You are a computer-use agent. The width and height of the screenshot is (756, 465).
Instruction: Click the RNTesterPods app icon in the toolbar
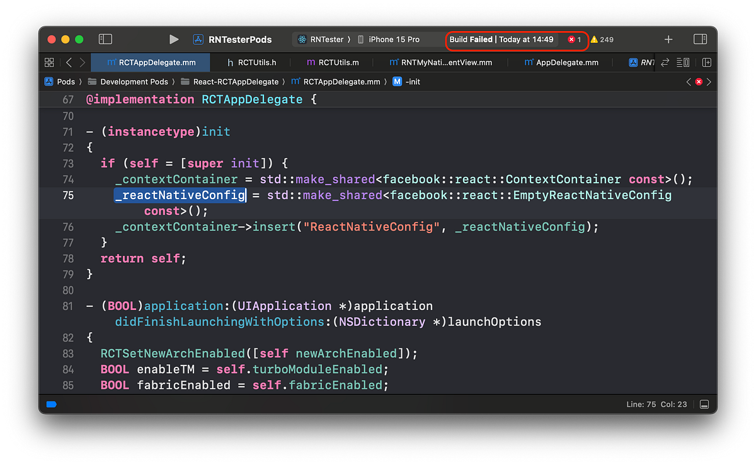tap(198, 39)
